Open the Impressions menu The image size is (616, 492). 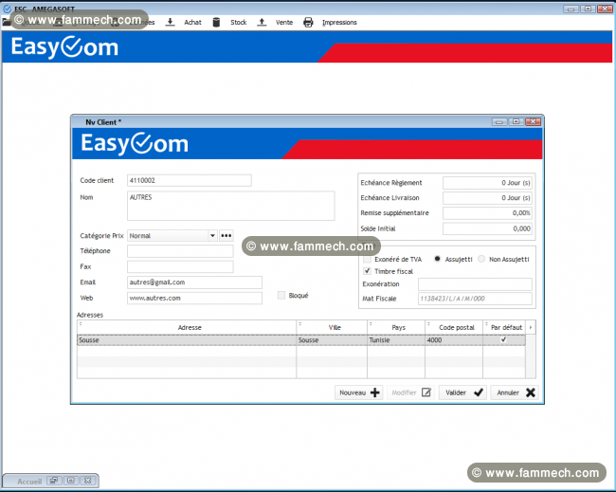click(x=339, y=23)
